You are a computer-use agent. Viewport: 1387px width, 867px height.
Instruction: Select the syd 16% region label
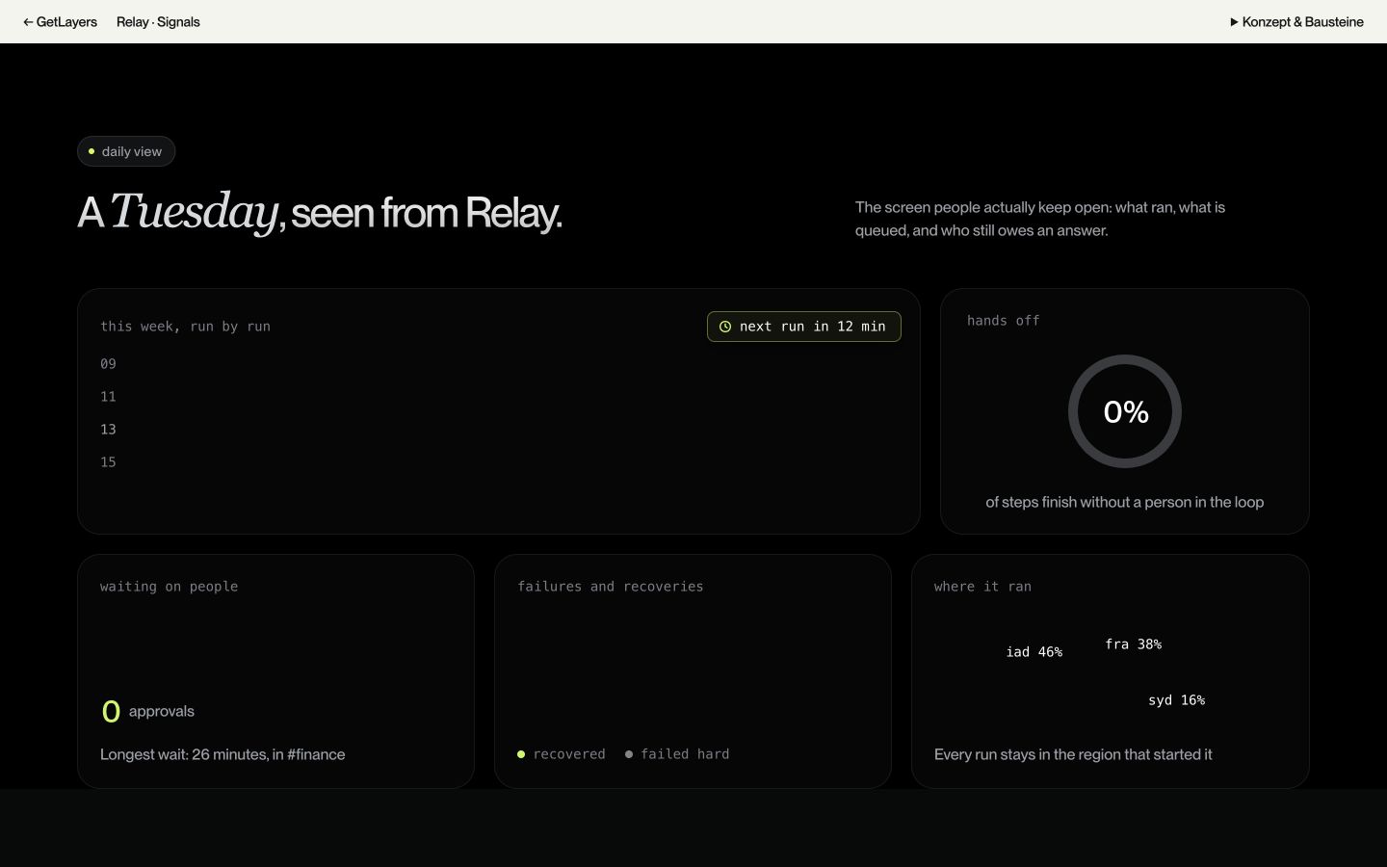click(x=1177, y=700)
